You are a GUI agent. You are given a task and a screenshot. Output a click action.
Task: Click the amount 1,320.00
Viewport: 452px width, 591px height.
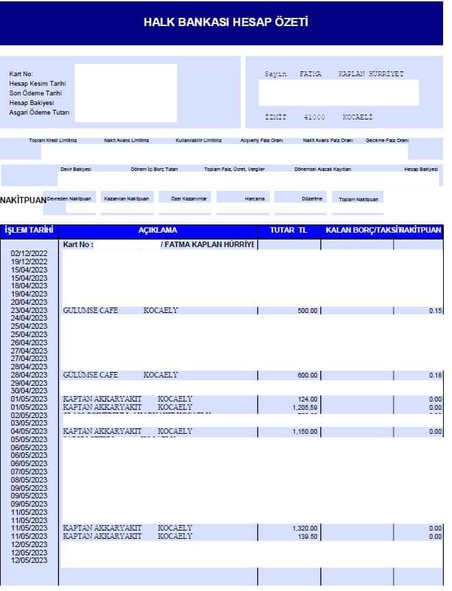click(x=305, y=529)
